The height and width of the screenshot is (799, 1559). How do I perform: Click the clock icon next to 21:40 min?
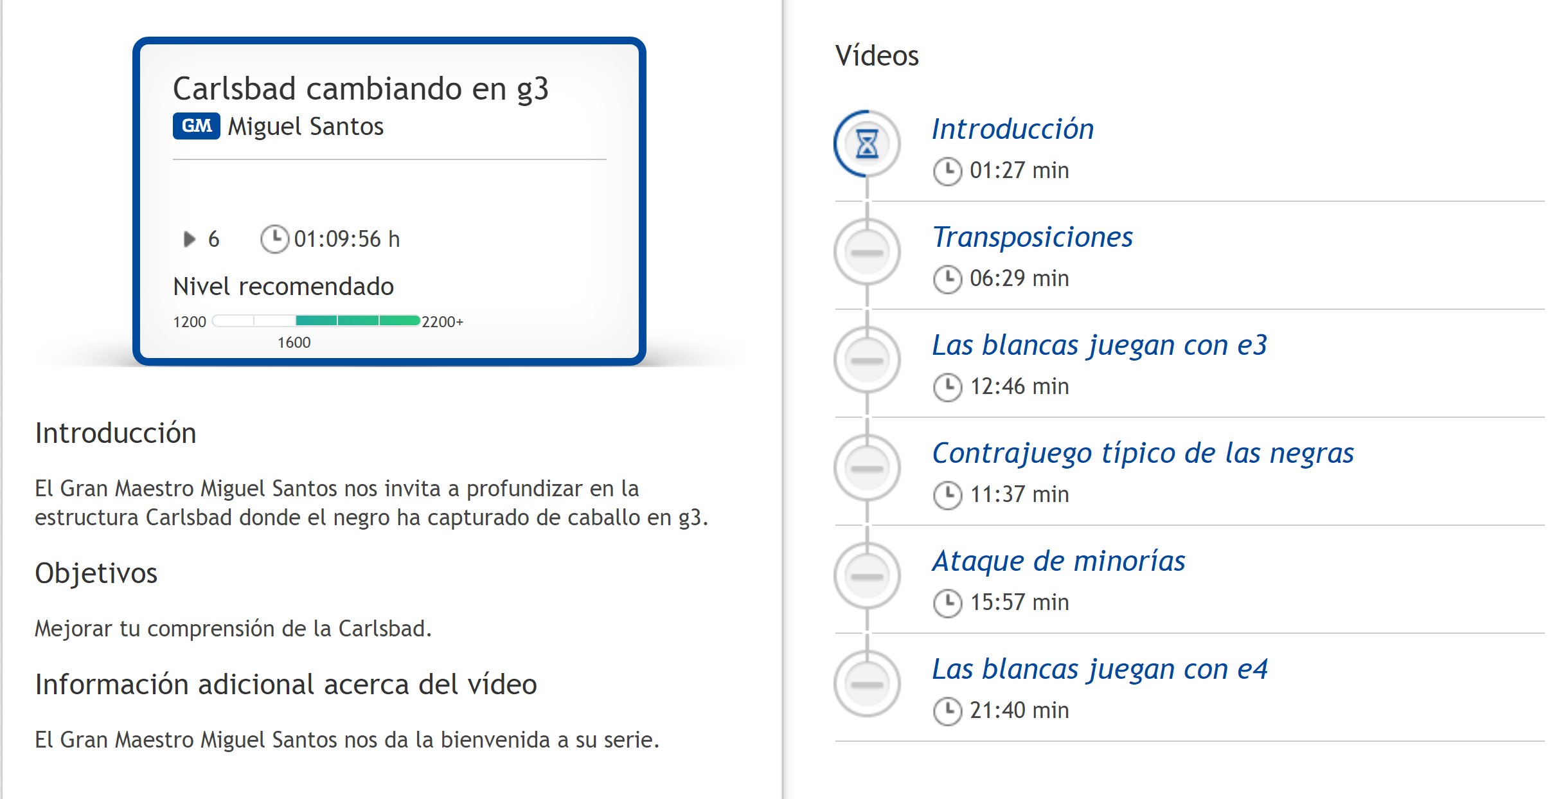[x=947, y=711]
